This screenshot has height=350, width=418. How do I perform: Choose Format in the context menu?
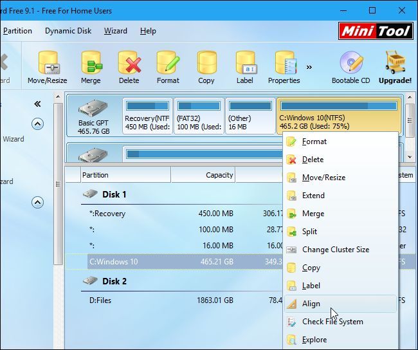pyautogui.click(x=340, y=142)
